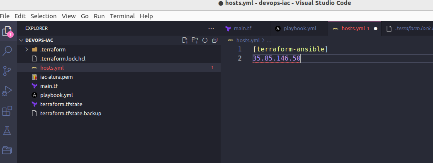Open the Search view in activity bar
433x163 pixels.
coord(7,51)
